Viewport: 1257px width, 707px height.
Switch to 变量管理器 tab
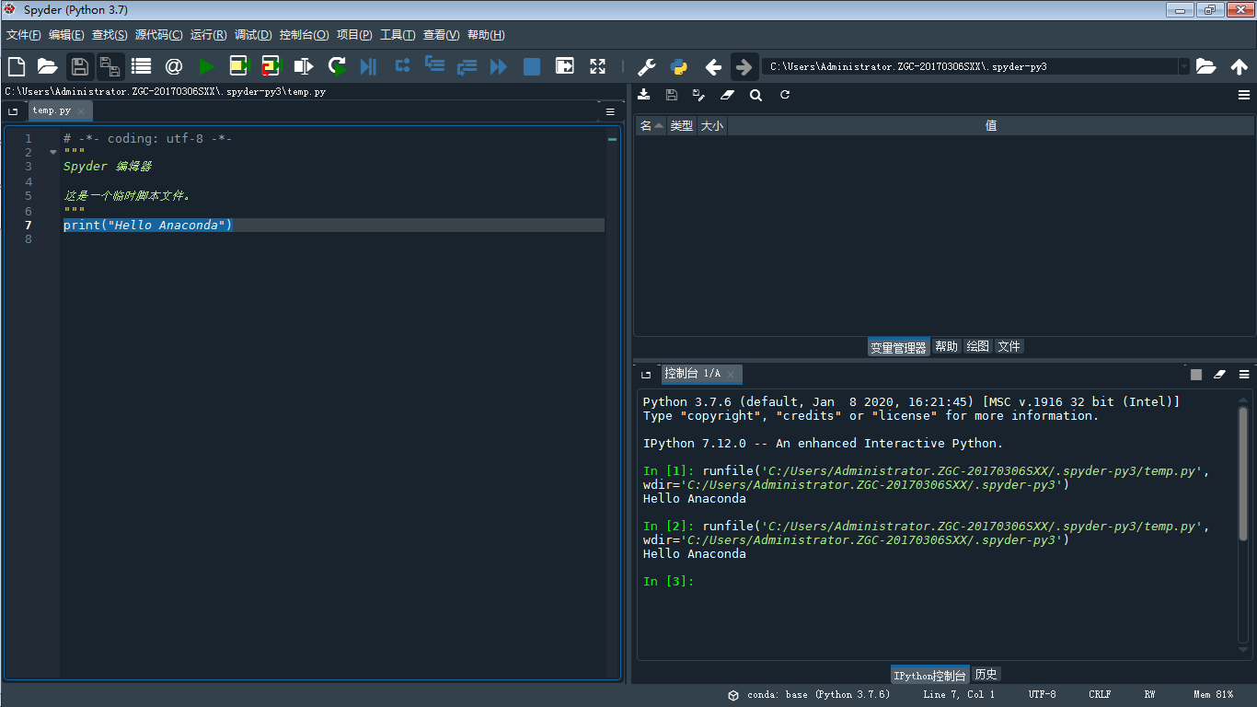click(x=898, y=347)
